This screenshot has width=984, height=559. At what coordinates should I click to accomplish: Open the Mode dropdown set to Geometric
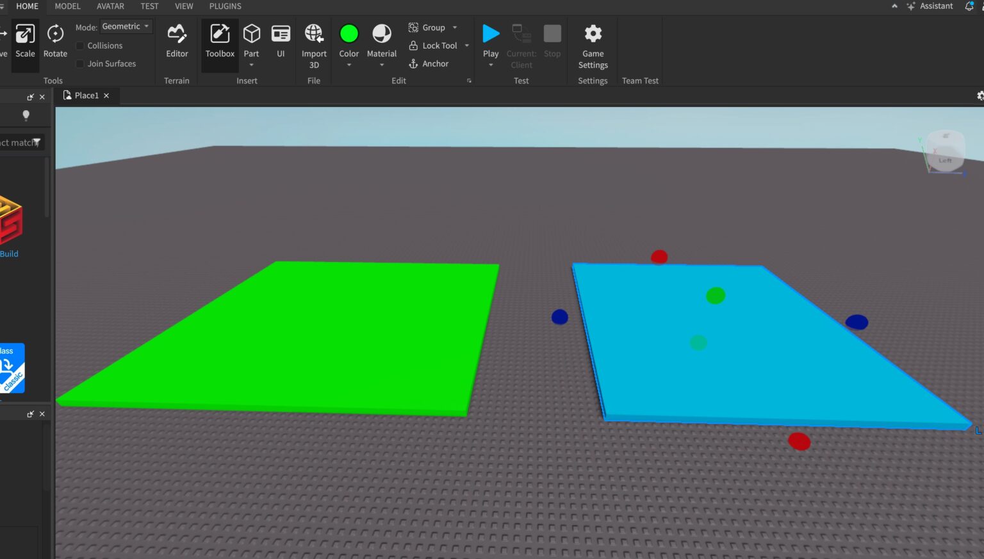tap(126, 26)
